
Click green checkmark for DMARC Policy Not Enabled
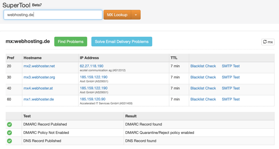point(10,133)
